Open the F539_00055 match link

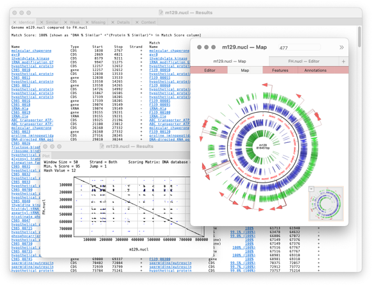tap(160, 78)
